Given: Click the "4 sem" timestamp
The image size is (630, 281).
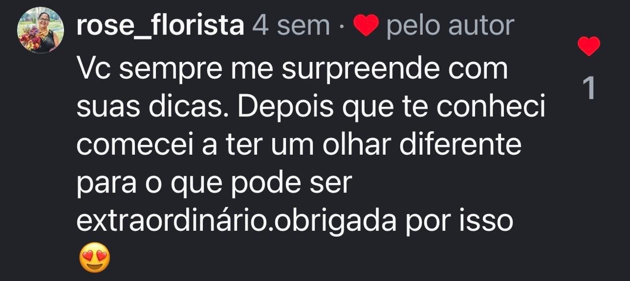Looking at the screenshot, I should [x=291, y=26].
